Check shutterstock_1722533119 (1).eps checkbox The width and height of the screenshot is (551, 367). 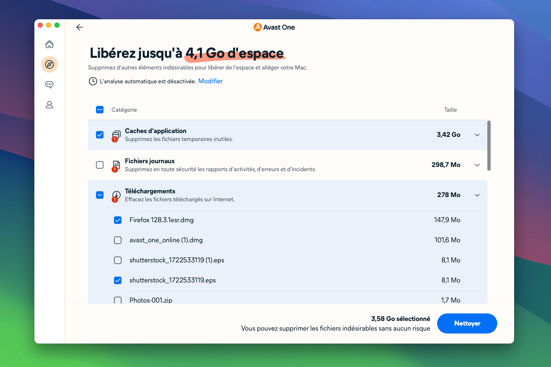click(118, 260)
